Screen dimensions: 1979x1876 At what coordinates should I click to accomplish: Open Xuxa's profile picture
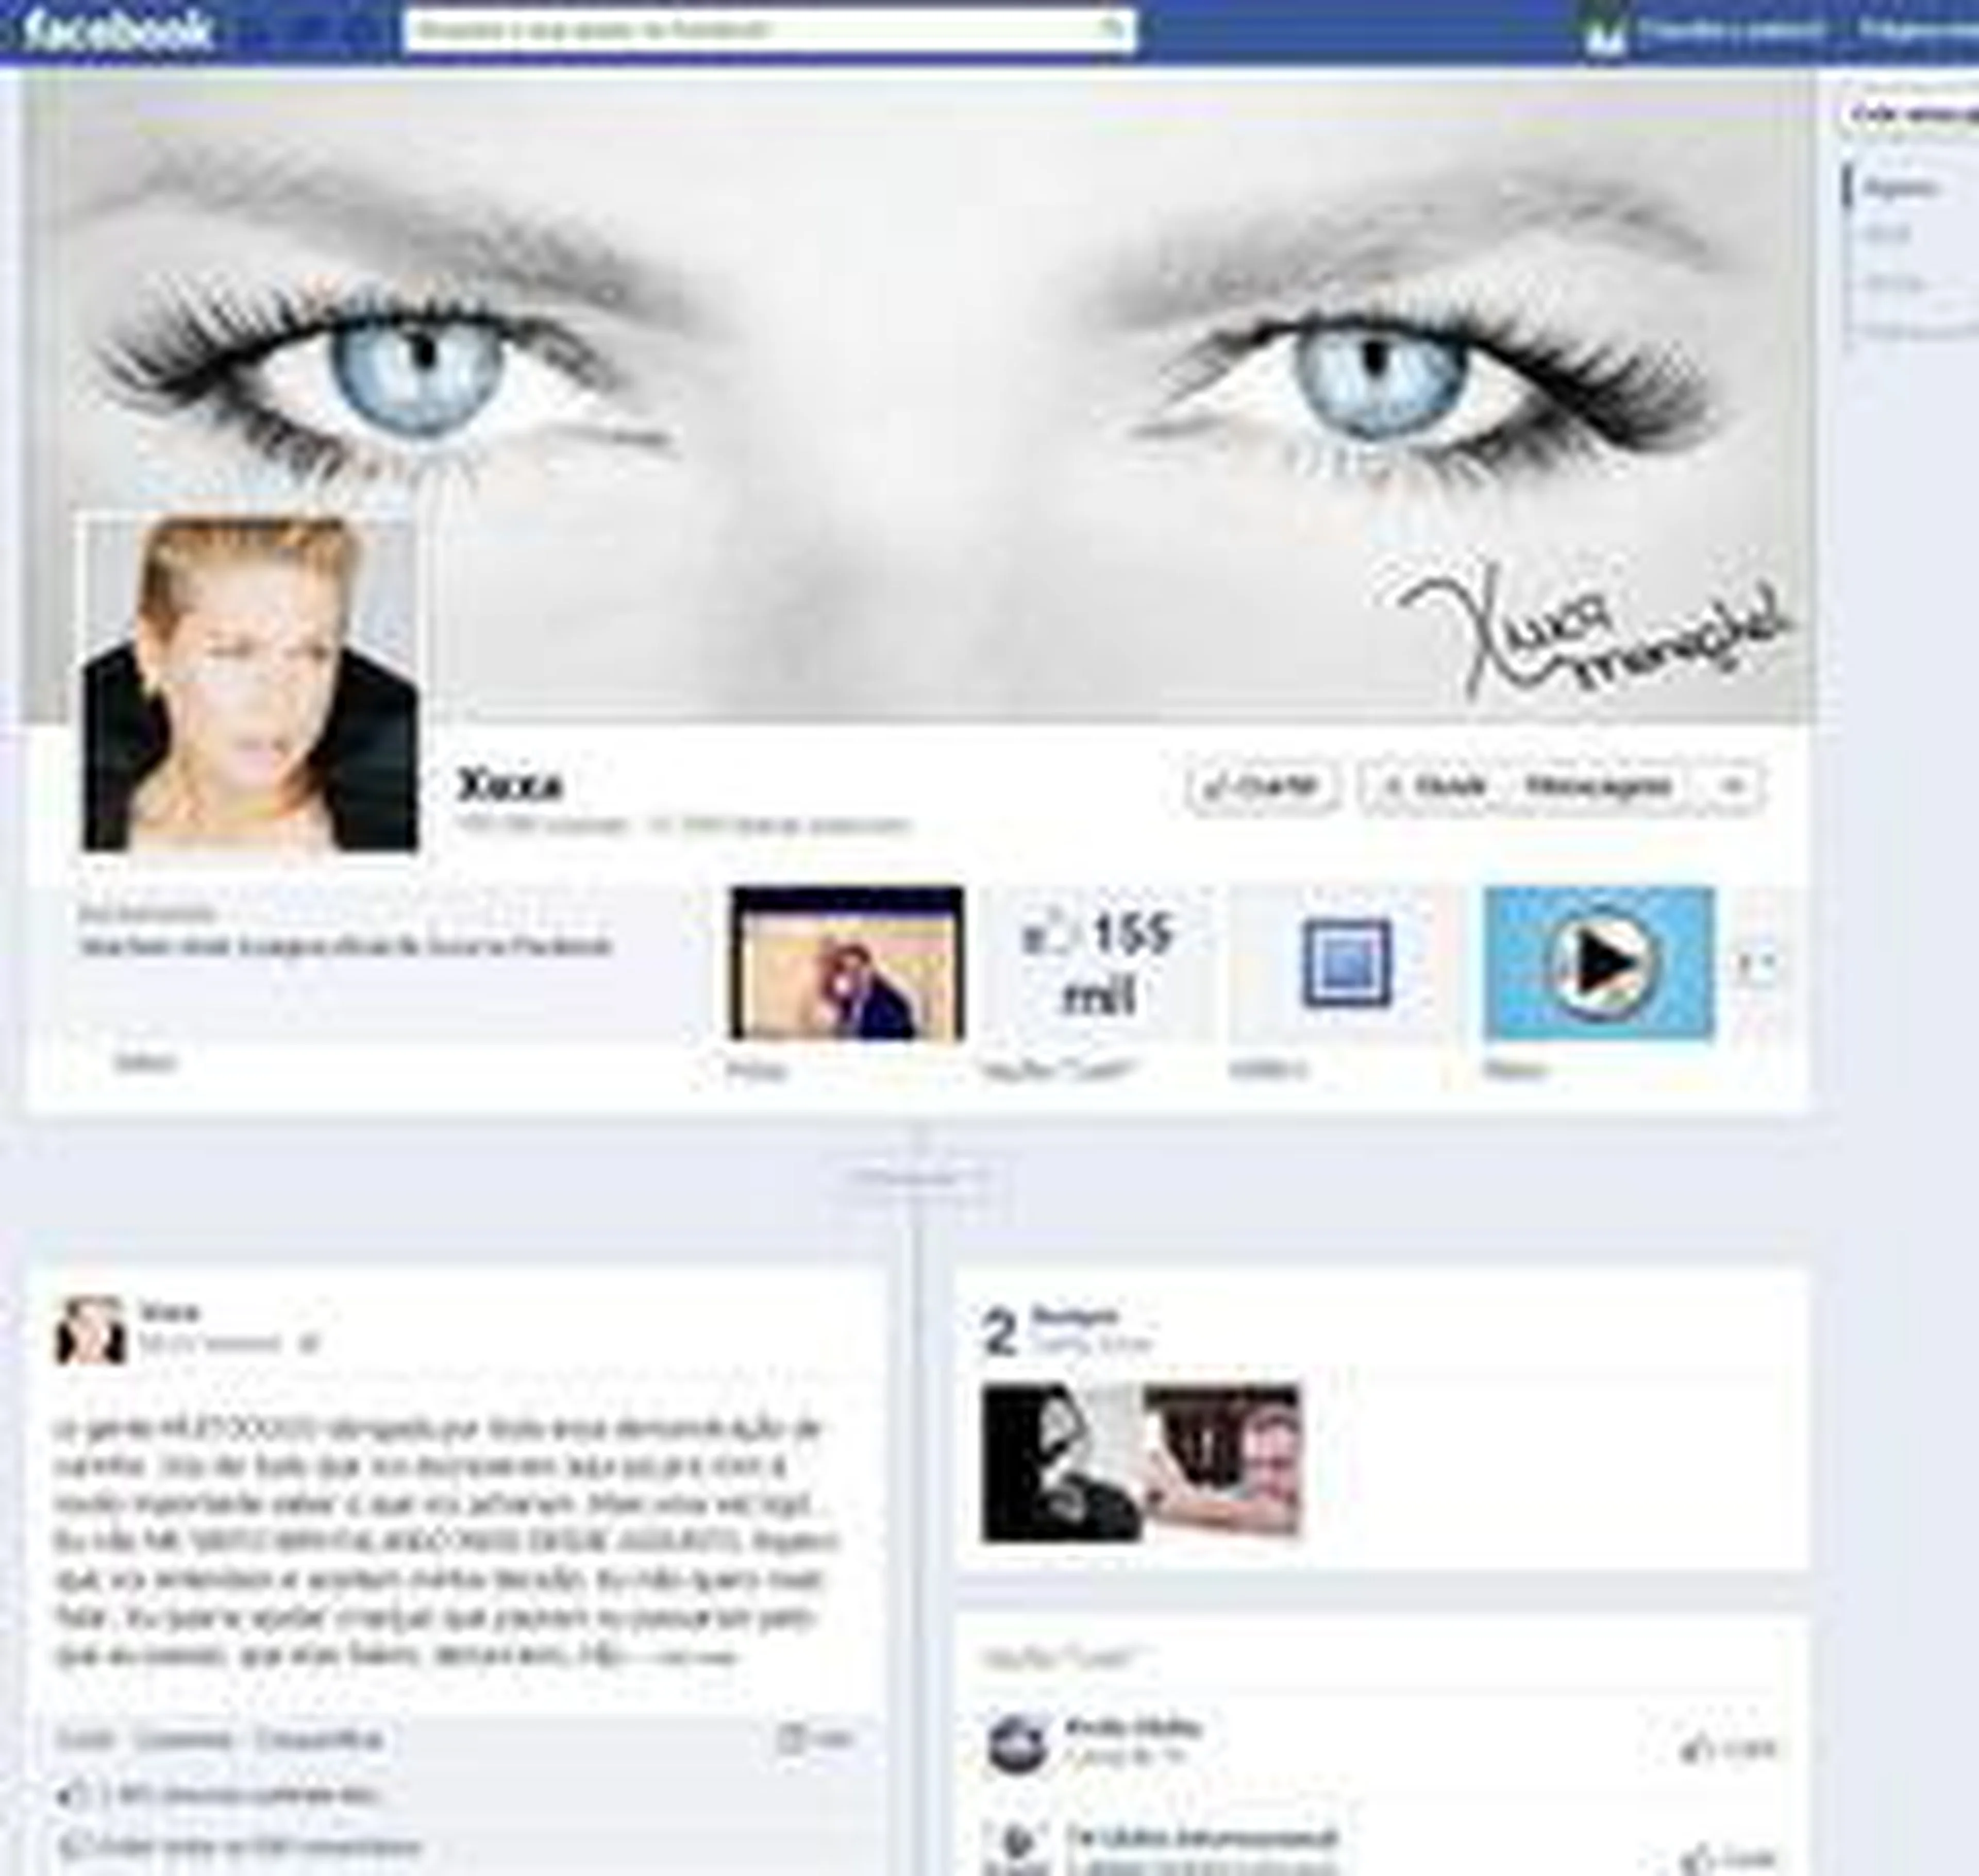[x=250, y=684]
